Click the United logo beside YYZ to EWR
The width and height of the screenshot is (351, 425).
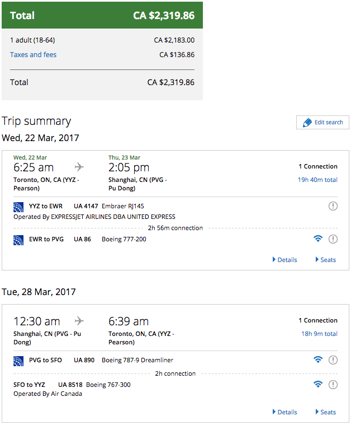pos(18,206)
